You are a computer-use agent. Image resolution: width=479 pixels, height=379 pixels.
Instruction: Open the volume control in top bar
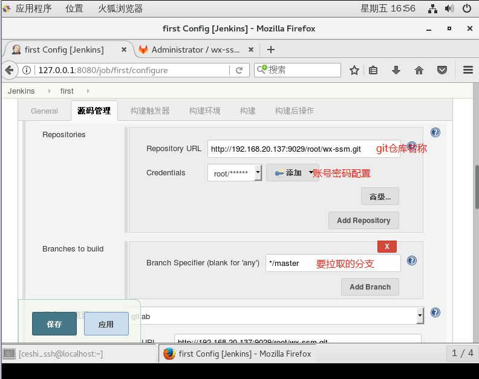point(449,8)
